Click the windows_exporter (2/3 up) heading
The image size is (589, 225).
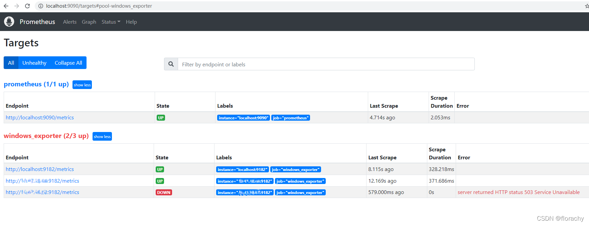46,136
